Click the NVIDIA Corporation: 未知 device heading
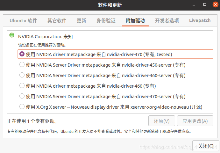This screenshot has height=153, width=220. point(46,37)
